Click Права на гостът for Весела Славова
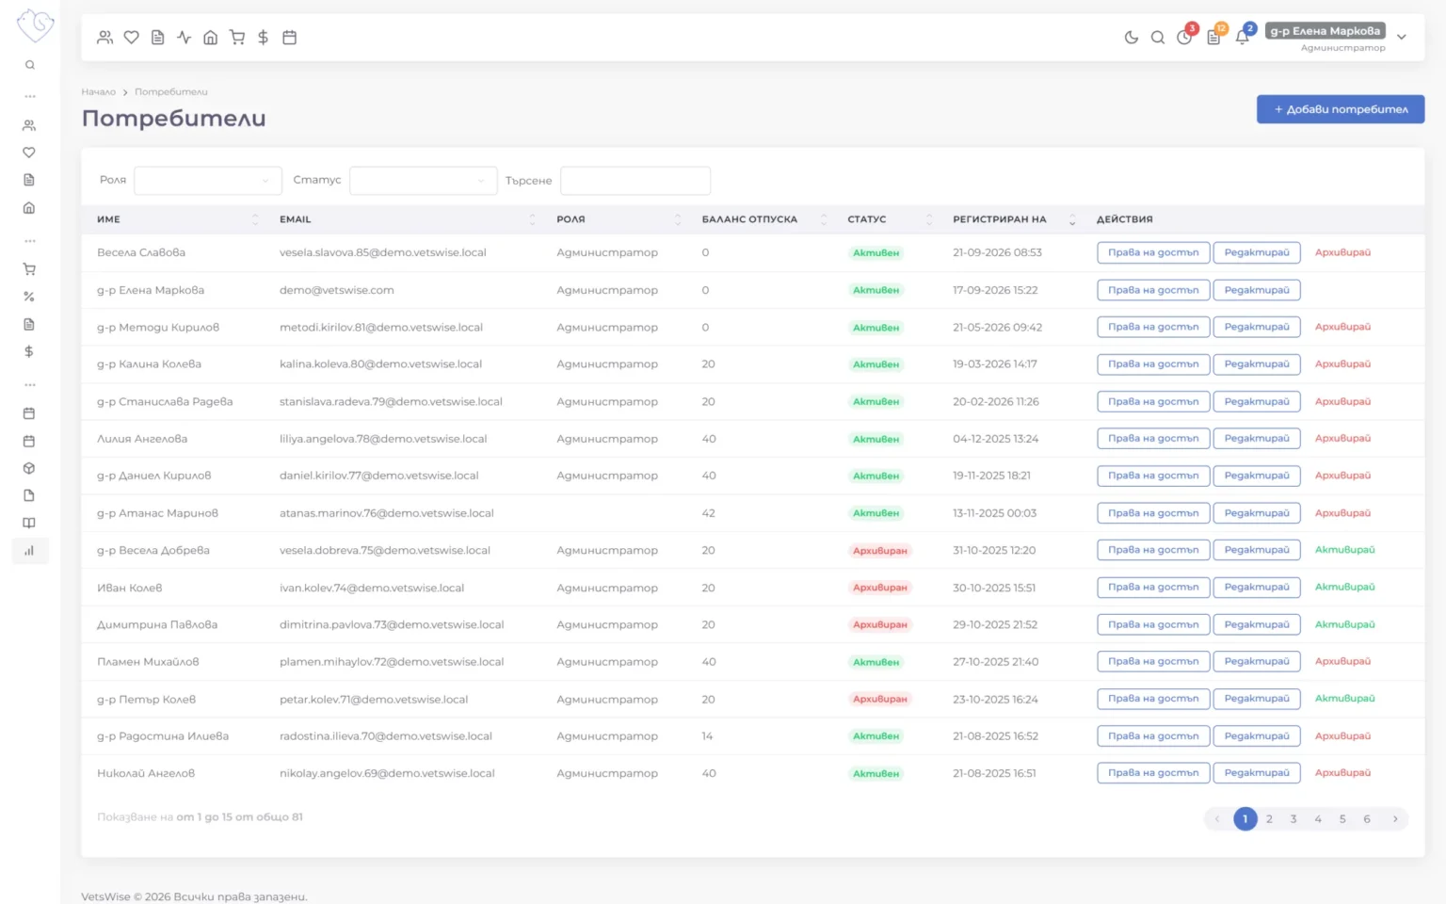Viewport: 1446px width, 904px height. (1153, 252)
